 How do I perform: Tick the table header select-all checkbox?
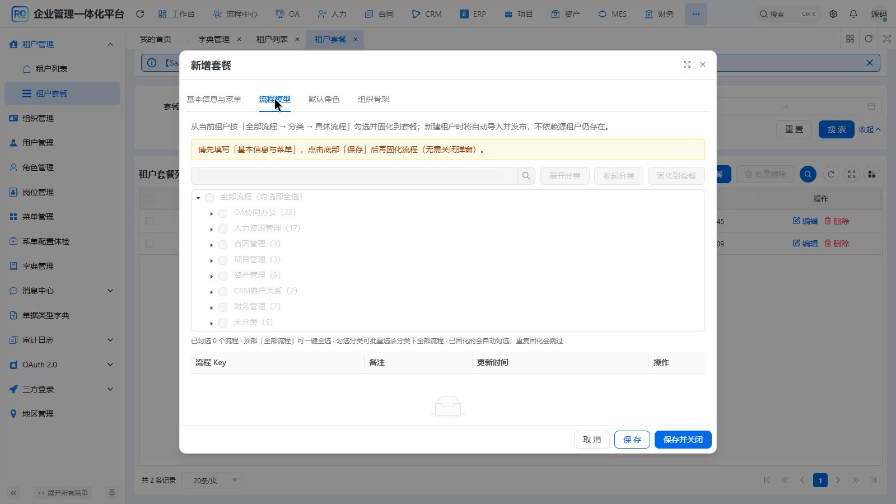click(x=150, y=199)
